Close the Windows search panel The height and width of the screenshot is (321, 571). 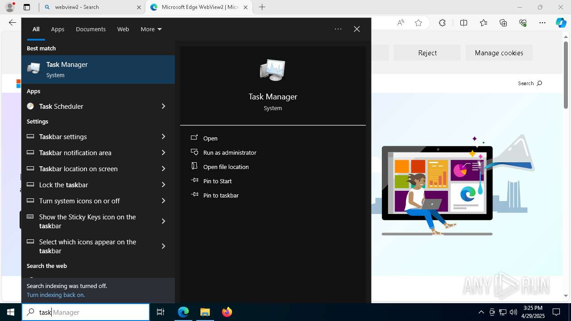[357, 29]
